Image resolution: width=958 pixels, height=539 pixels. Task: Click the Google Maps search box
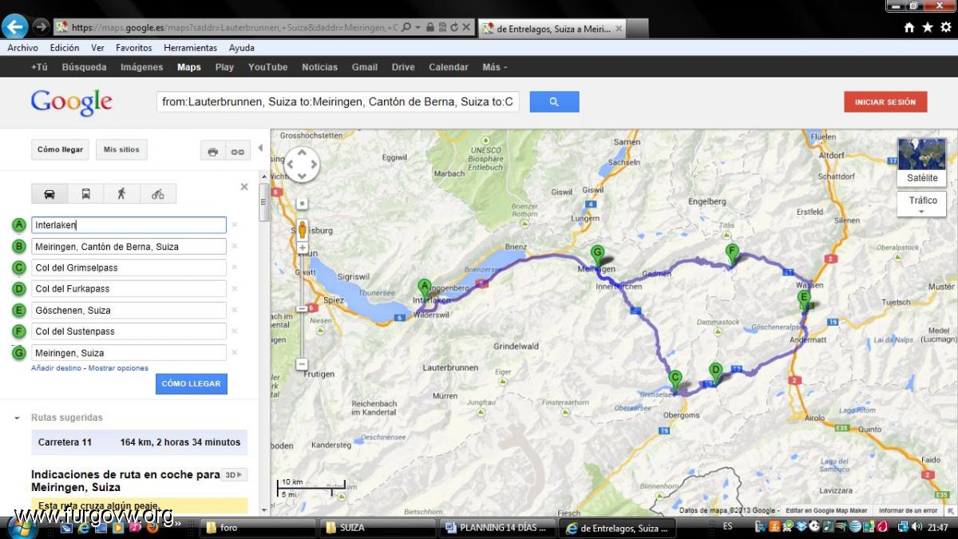pyautogui.click(x=338, y=102)
